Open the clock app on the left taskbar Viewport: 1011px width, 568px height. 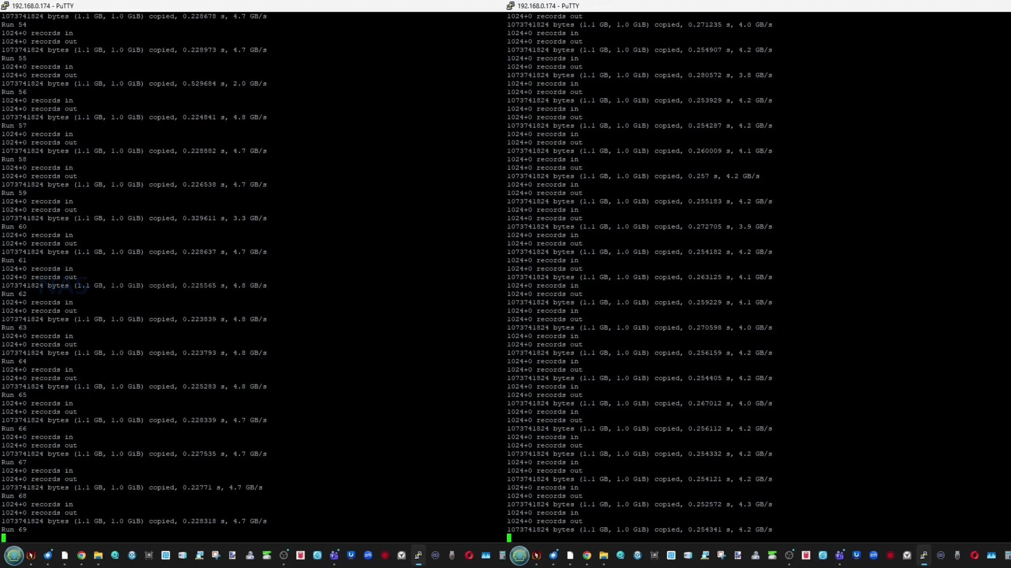point(402,555)
